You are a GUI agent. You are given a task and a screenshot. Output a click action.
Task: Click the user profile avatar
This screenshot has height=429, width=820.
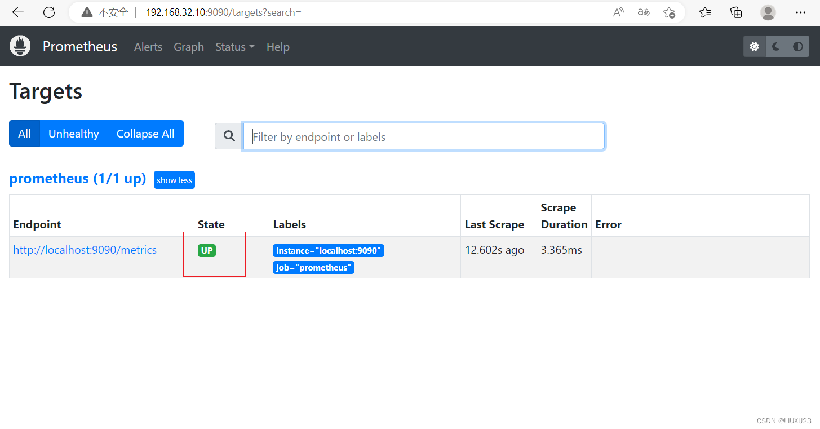click(x=768, y=12)
